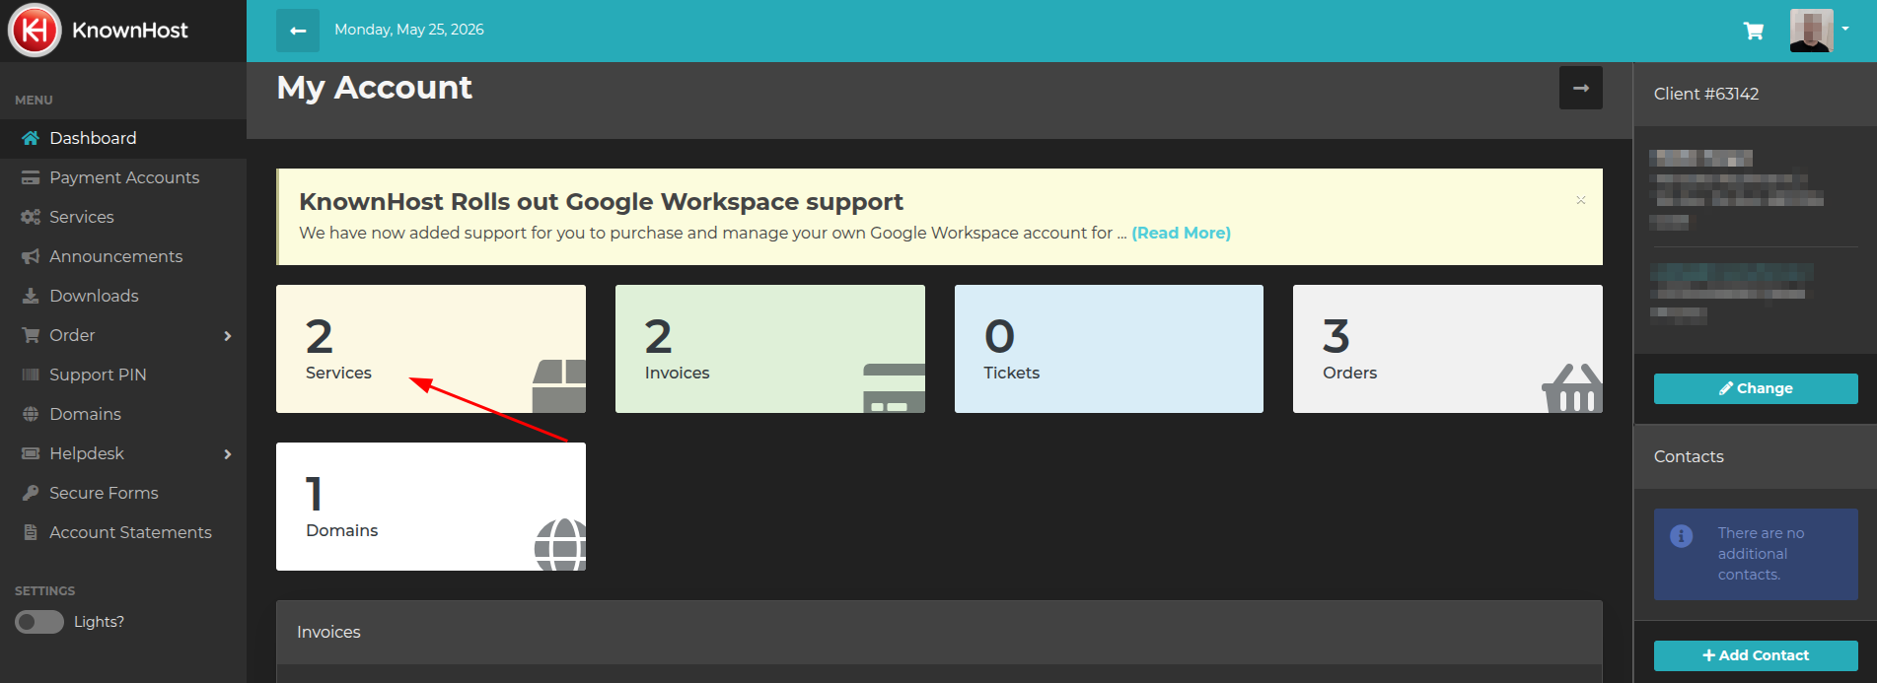
Task: Click the Announcements megaphone icon
Action: pyautogui.click(x=31, y=256)
